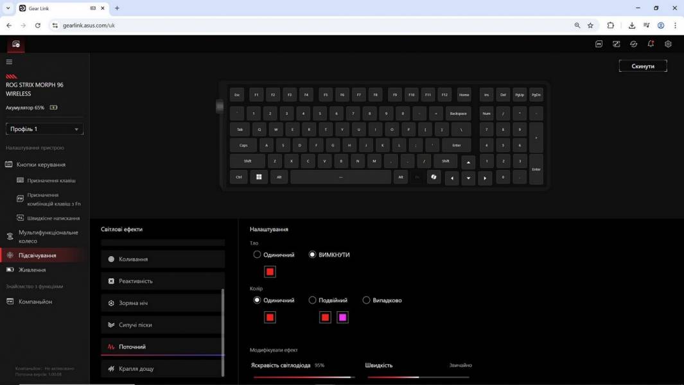This screenshot has width=684, height=385.
Task: Click the light effects list scrollbar
Action: click(223, 332)
